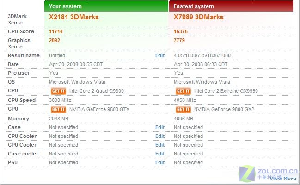Screen dimensions: 300x185
Task: Open the View More link
Action: tap(283, 179)
